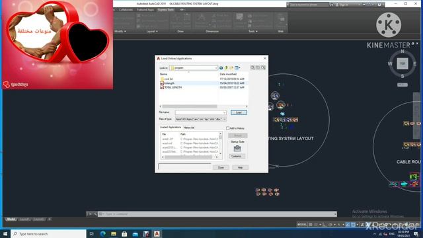Screen dimensions: 423x238
Task: Open the Look in folder dropdown
Action: click(194, 67)
